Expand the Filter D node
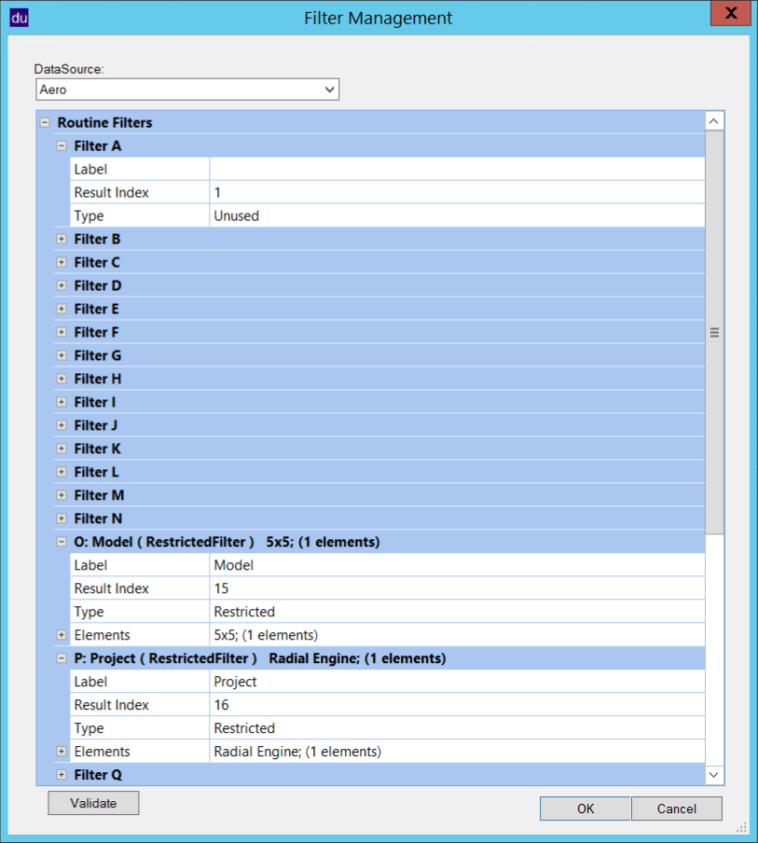The height and width of the screenshot is (843, 758). (62, 286)
